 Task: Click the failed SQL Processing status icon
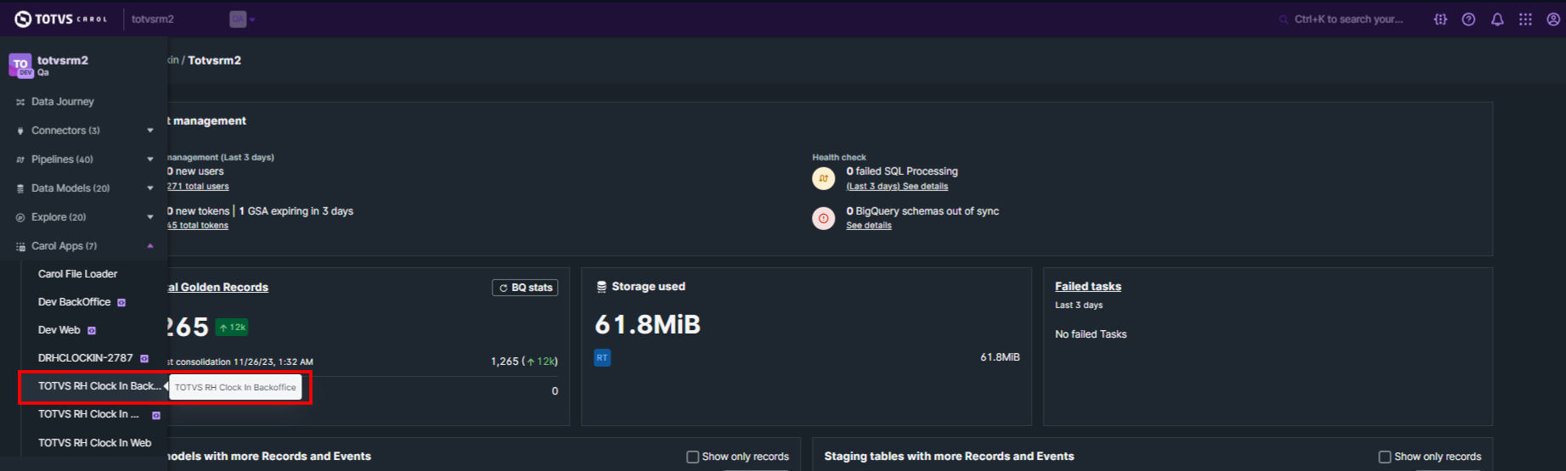(823, 178)
